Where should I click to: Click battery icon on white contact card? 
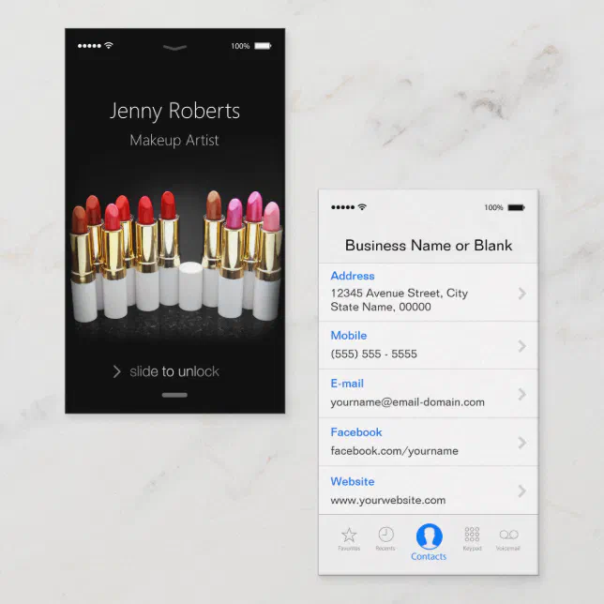(x=516, y=207)
